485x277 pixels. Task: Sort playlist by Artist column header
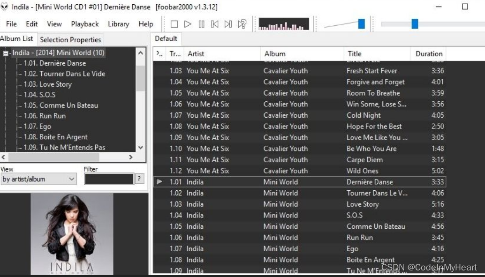coord(222,54)
